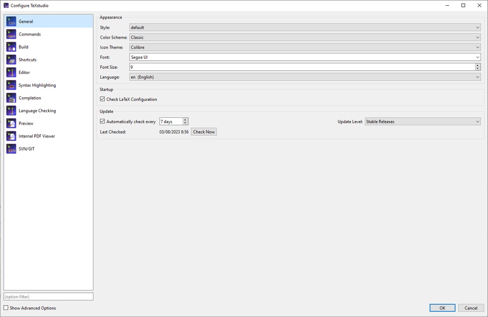Click the Check Now button
This screenshot has height=317, width=488.
point(204,132)
